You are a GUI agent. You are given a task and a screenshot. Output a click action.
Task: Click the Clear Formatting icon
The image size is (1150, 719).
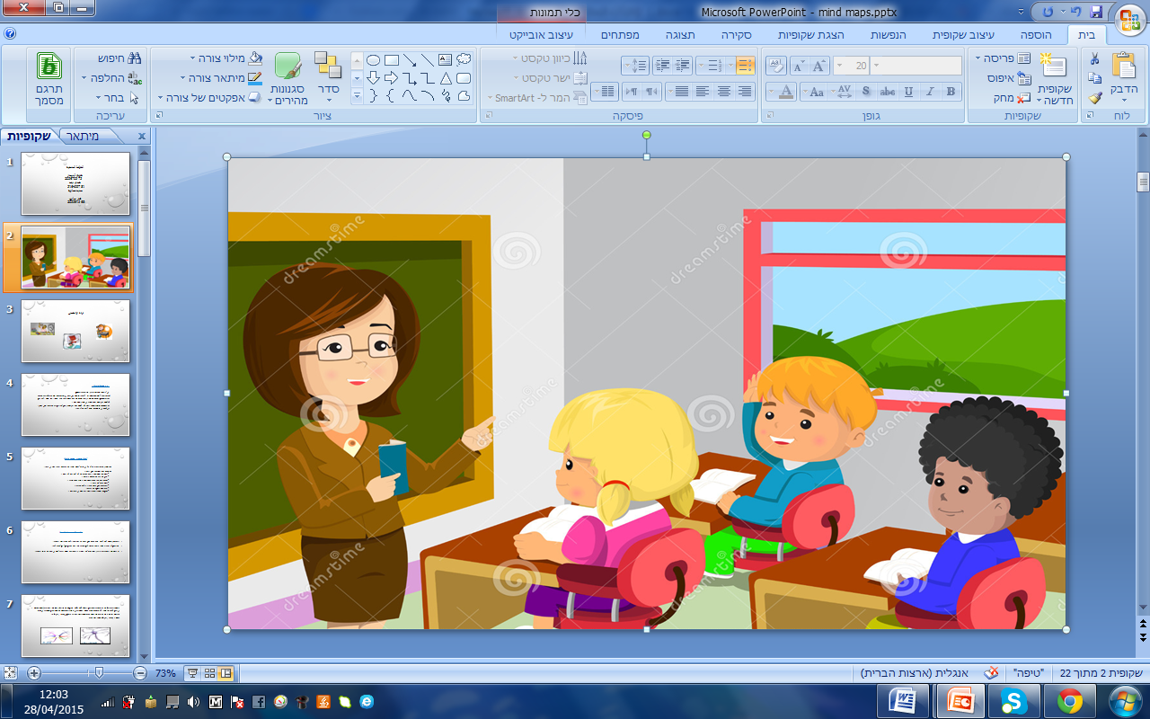(x=778, y=66)
